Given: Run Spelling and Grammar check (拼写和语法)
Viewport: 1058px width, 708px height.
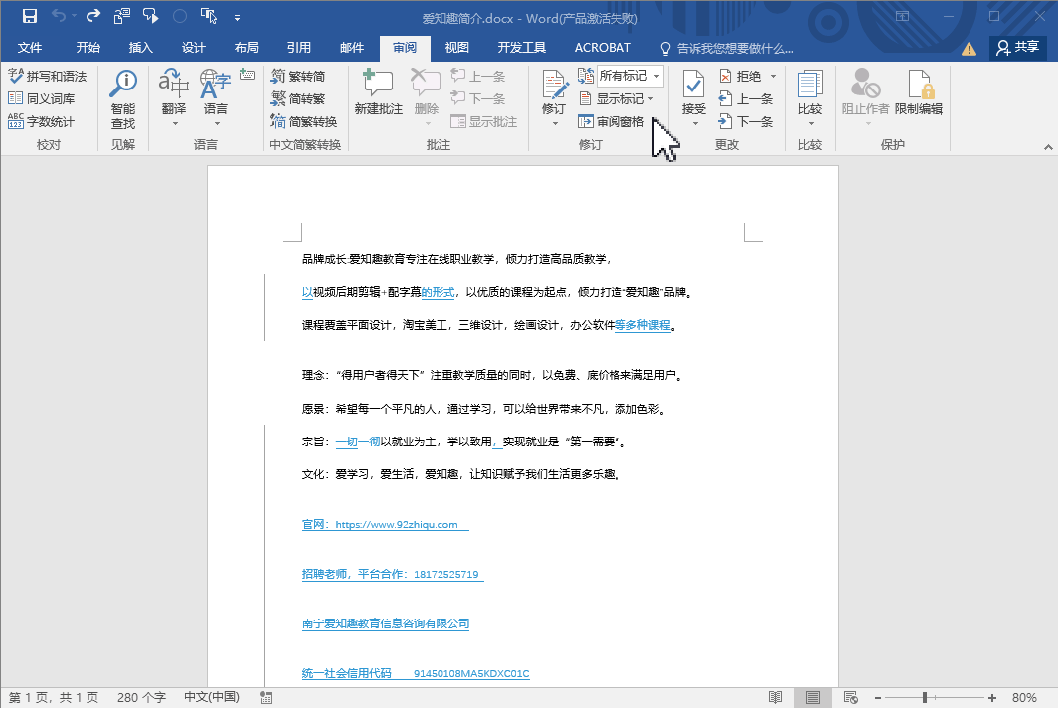Looking at the screenshot, I should [48, 76].
